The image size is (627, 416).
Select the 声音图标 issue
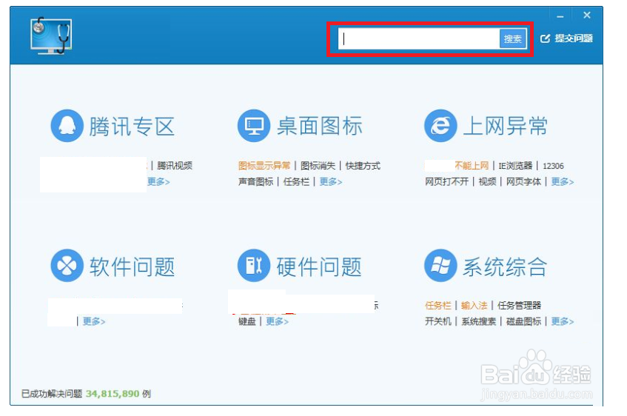(256, 181)
